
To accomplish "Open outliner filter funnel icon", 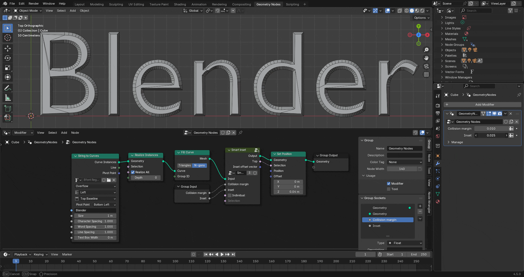I will pos(510,11).
